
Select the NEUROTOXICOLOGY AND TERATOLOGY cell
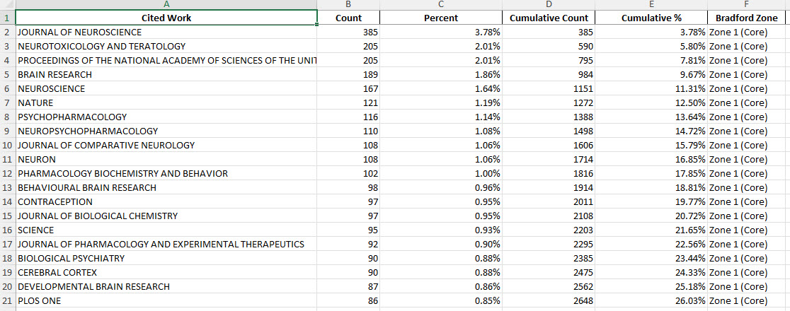coord(166,47)
